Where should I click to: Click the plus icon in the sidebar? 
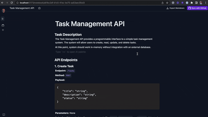pyautogui.click(x=3, y=30)
